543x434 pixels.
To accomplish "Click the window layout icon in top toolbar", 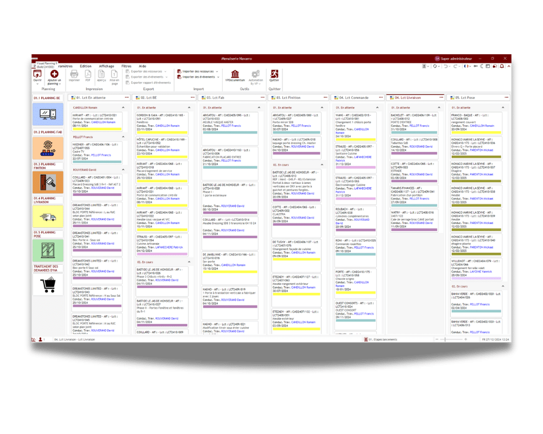I will [488, 66].
